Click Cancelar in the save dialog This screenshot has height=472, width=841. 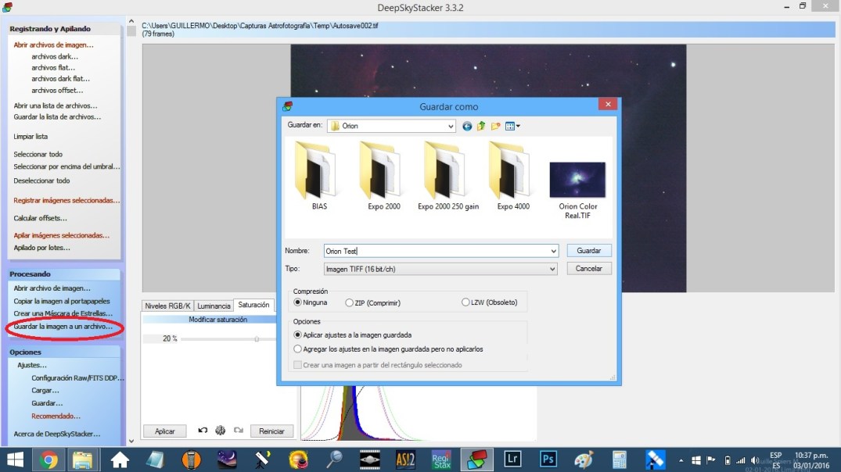tap(588, 269)
